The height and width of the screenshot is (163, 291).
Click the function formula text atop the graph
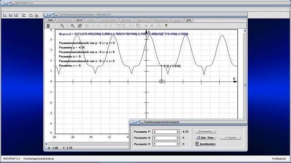click(x=124, y=34)
